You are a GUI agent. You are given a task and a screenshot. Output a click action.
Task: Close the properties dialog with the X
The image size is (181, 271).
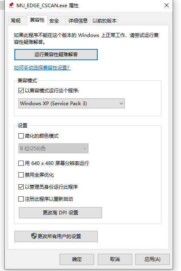(x=167, y=5)
